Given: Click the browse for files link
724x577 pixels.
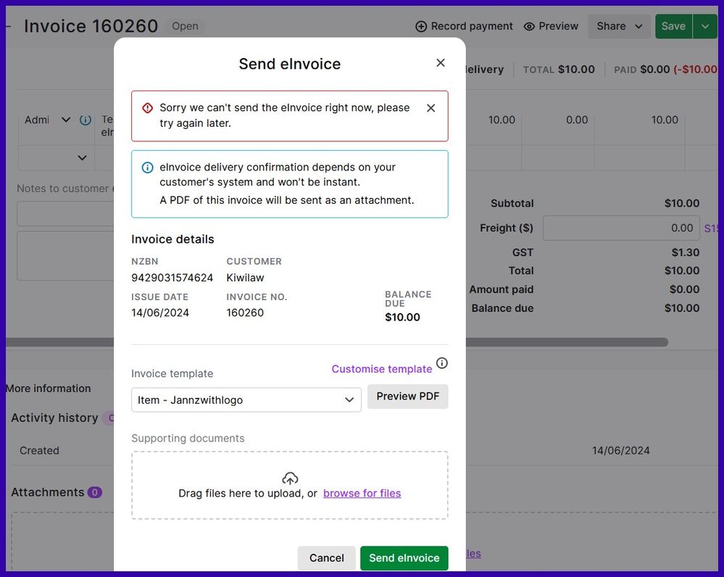Looking at the screenshot, I should pos(362,493).
